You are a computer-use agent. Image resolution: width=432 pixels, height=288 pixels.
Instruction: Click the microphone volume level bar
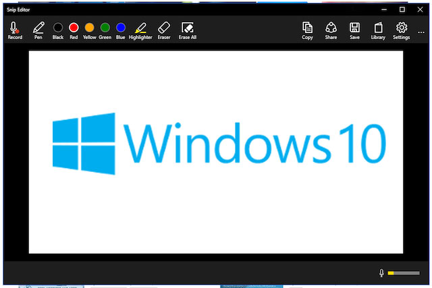click(404, 273)
